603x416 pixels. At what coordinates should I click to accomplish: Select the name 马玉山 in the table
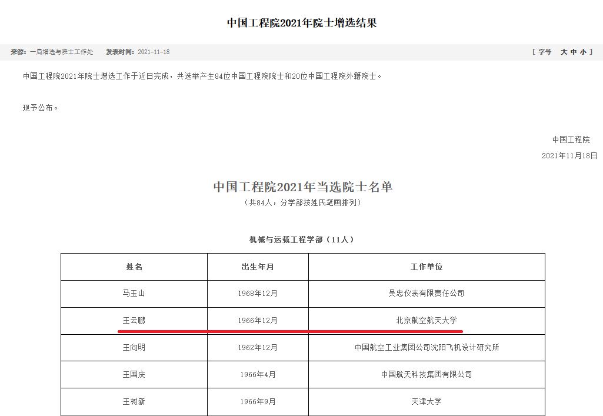(134, 293)
